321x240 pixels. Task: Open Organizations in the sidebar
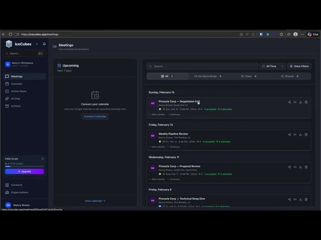pos(25,192)
